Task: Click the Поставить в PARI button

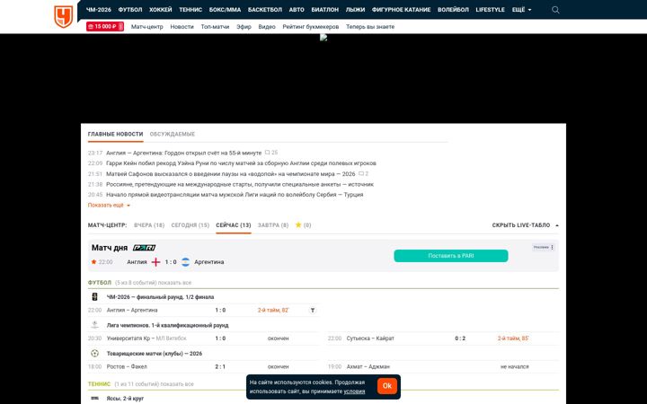Action: (451, 256)
